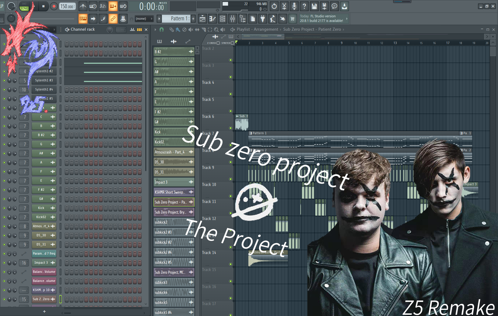Open the plugin picker via the plug icon

coord(262,19)
